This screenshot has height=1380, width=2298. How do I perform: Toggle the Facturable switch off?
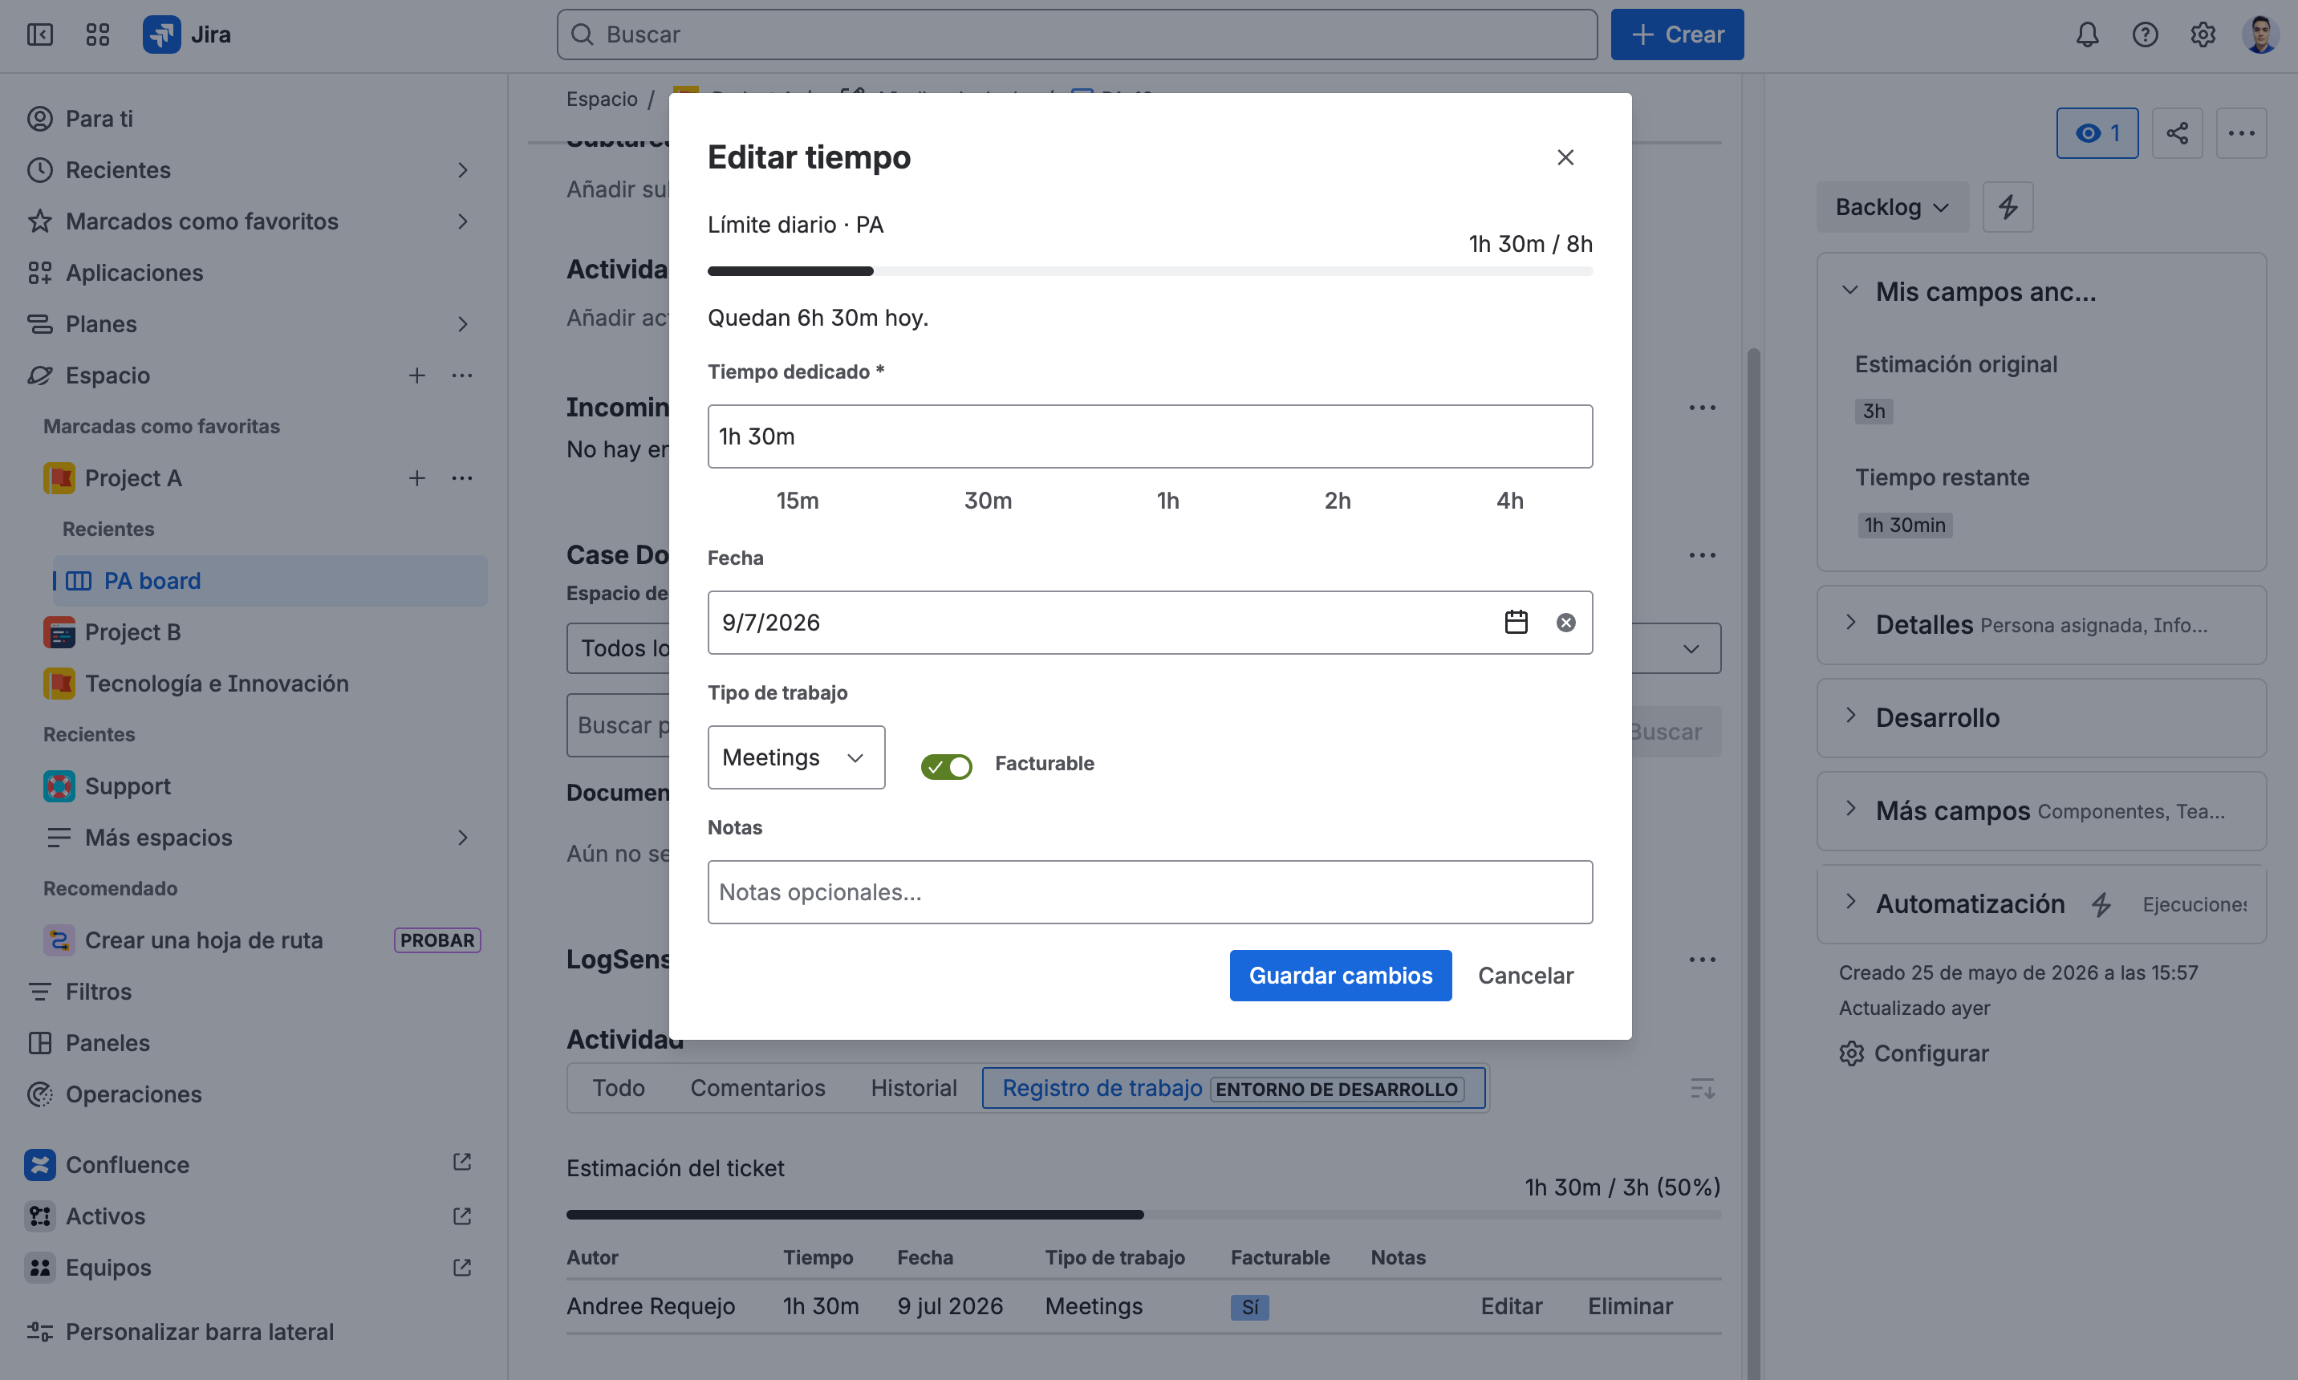pos(947,766)
